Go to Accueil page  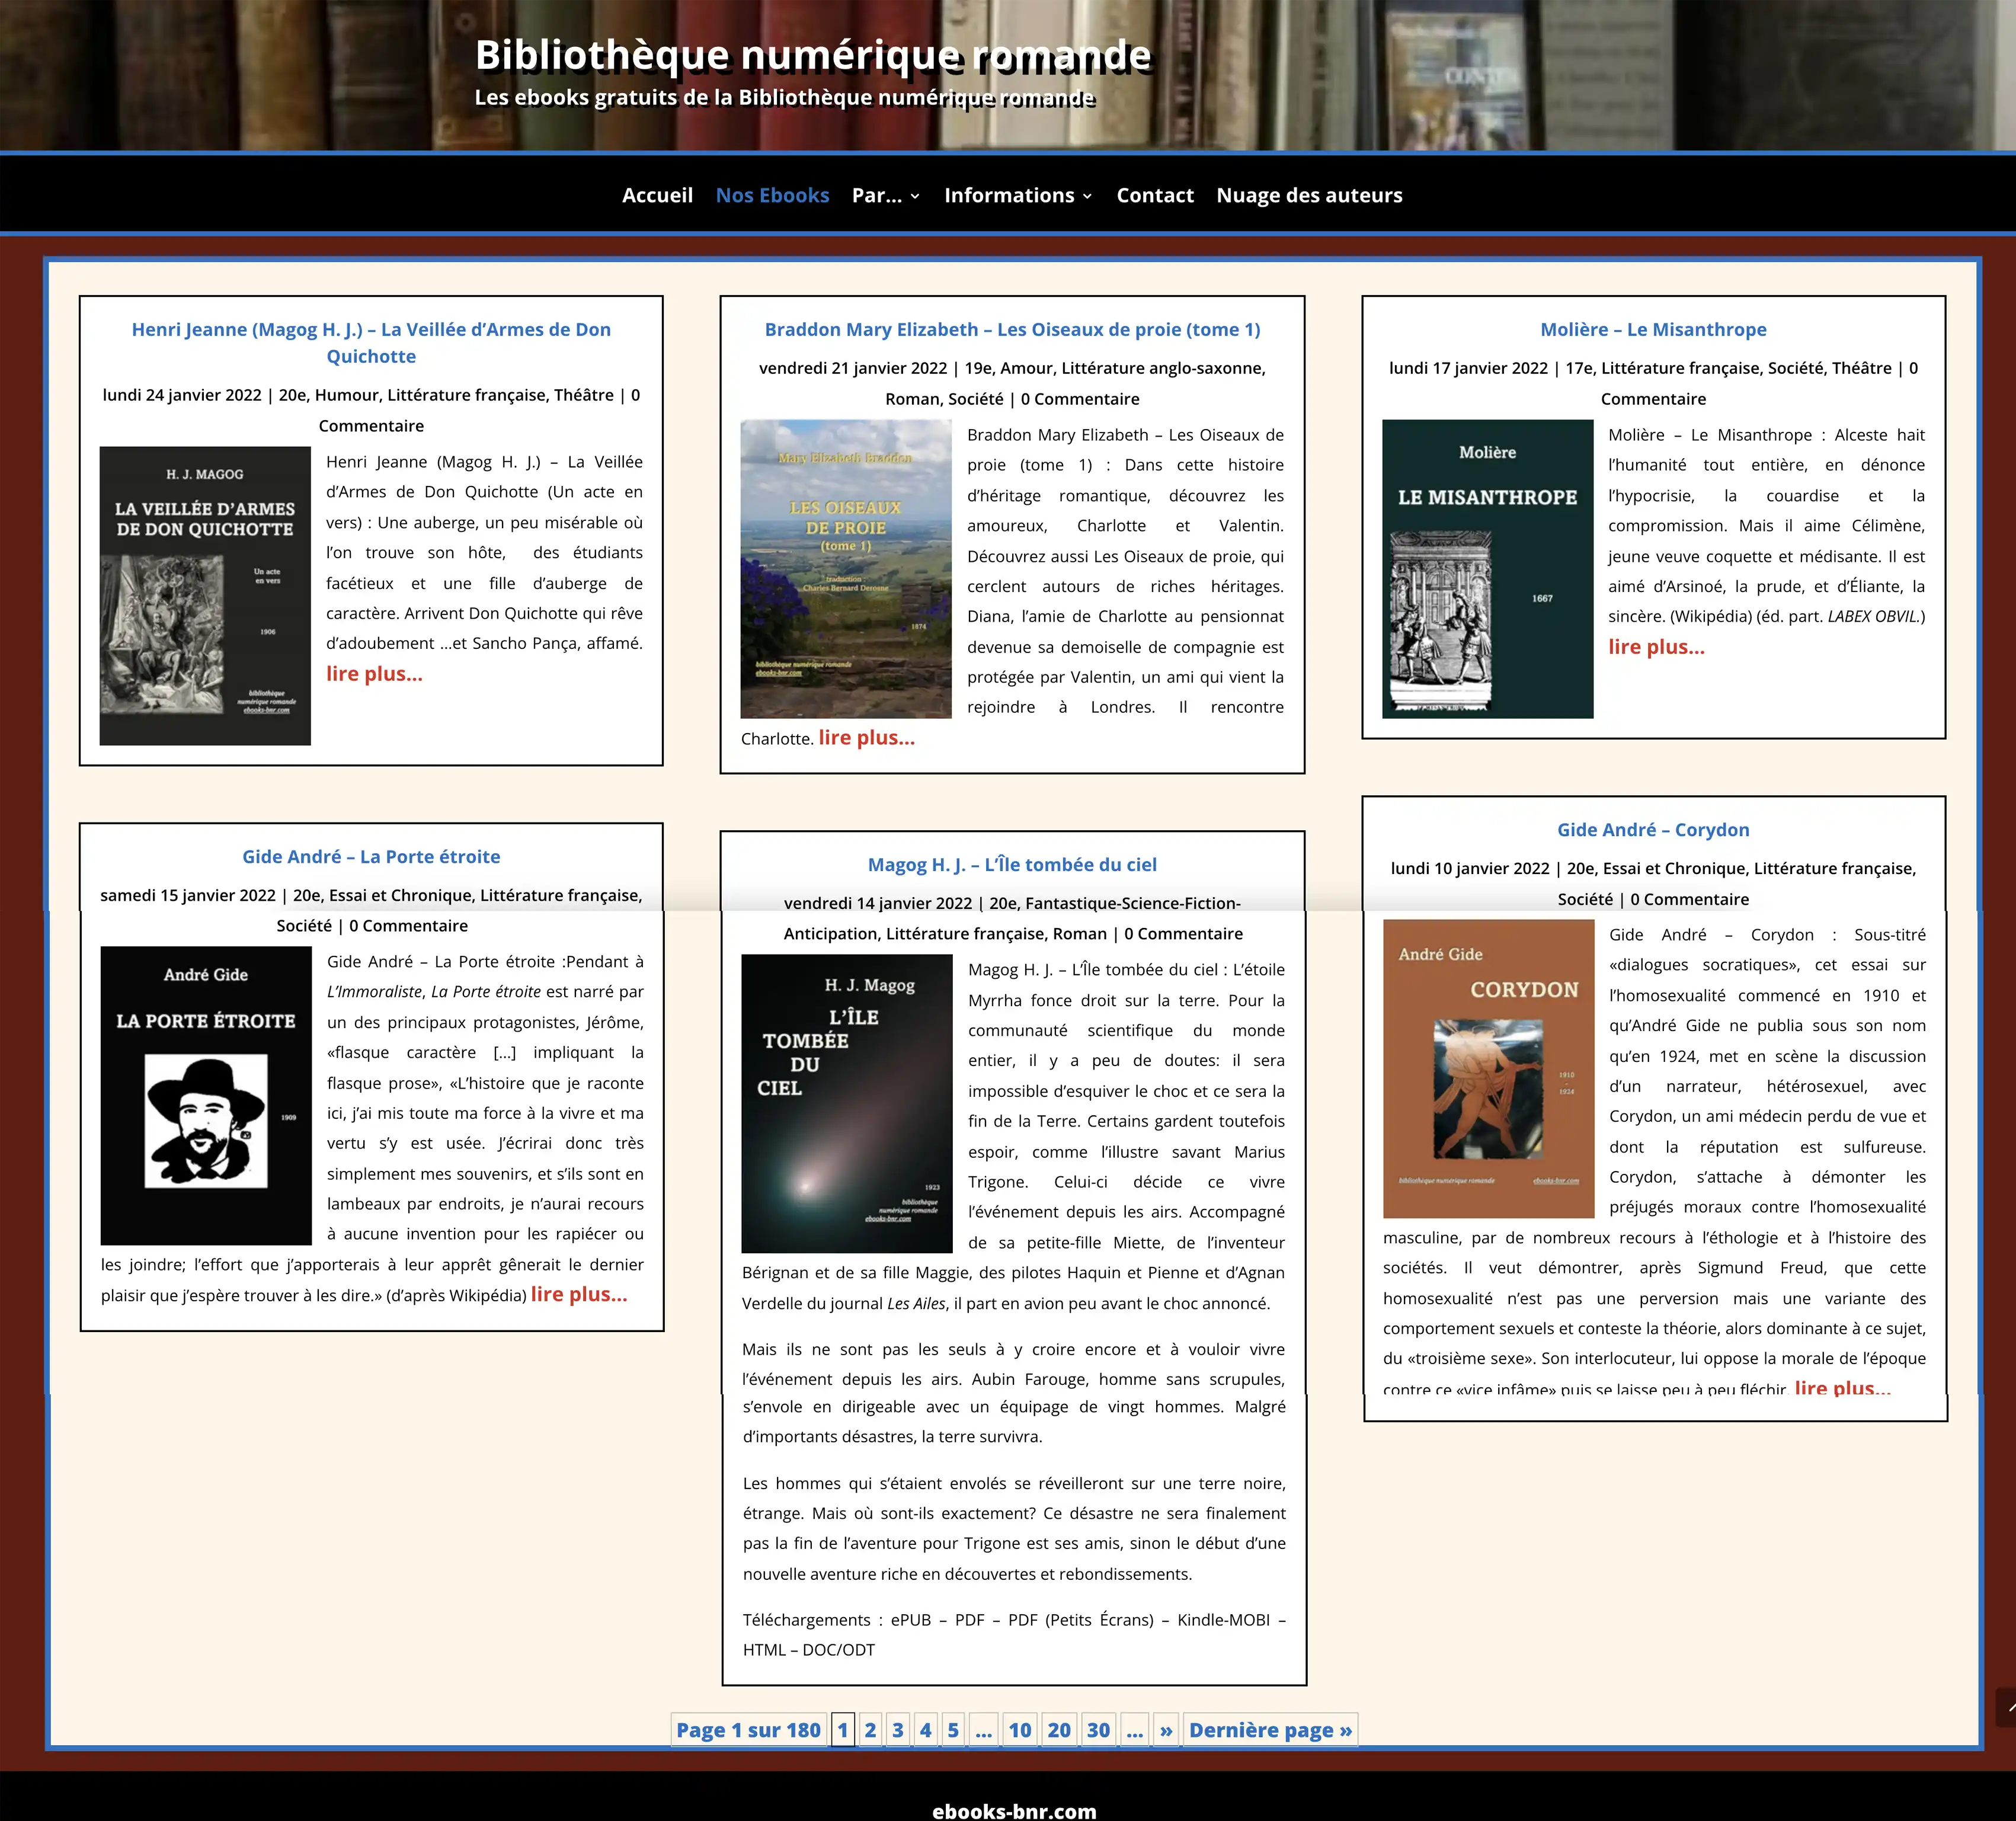click(x=657, y=195)
